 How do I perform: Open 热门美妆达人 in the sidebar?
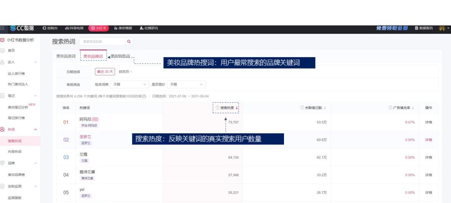18,84
